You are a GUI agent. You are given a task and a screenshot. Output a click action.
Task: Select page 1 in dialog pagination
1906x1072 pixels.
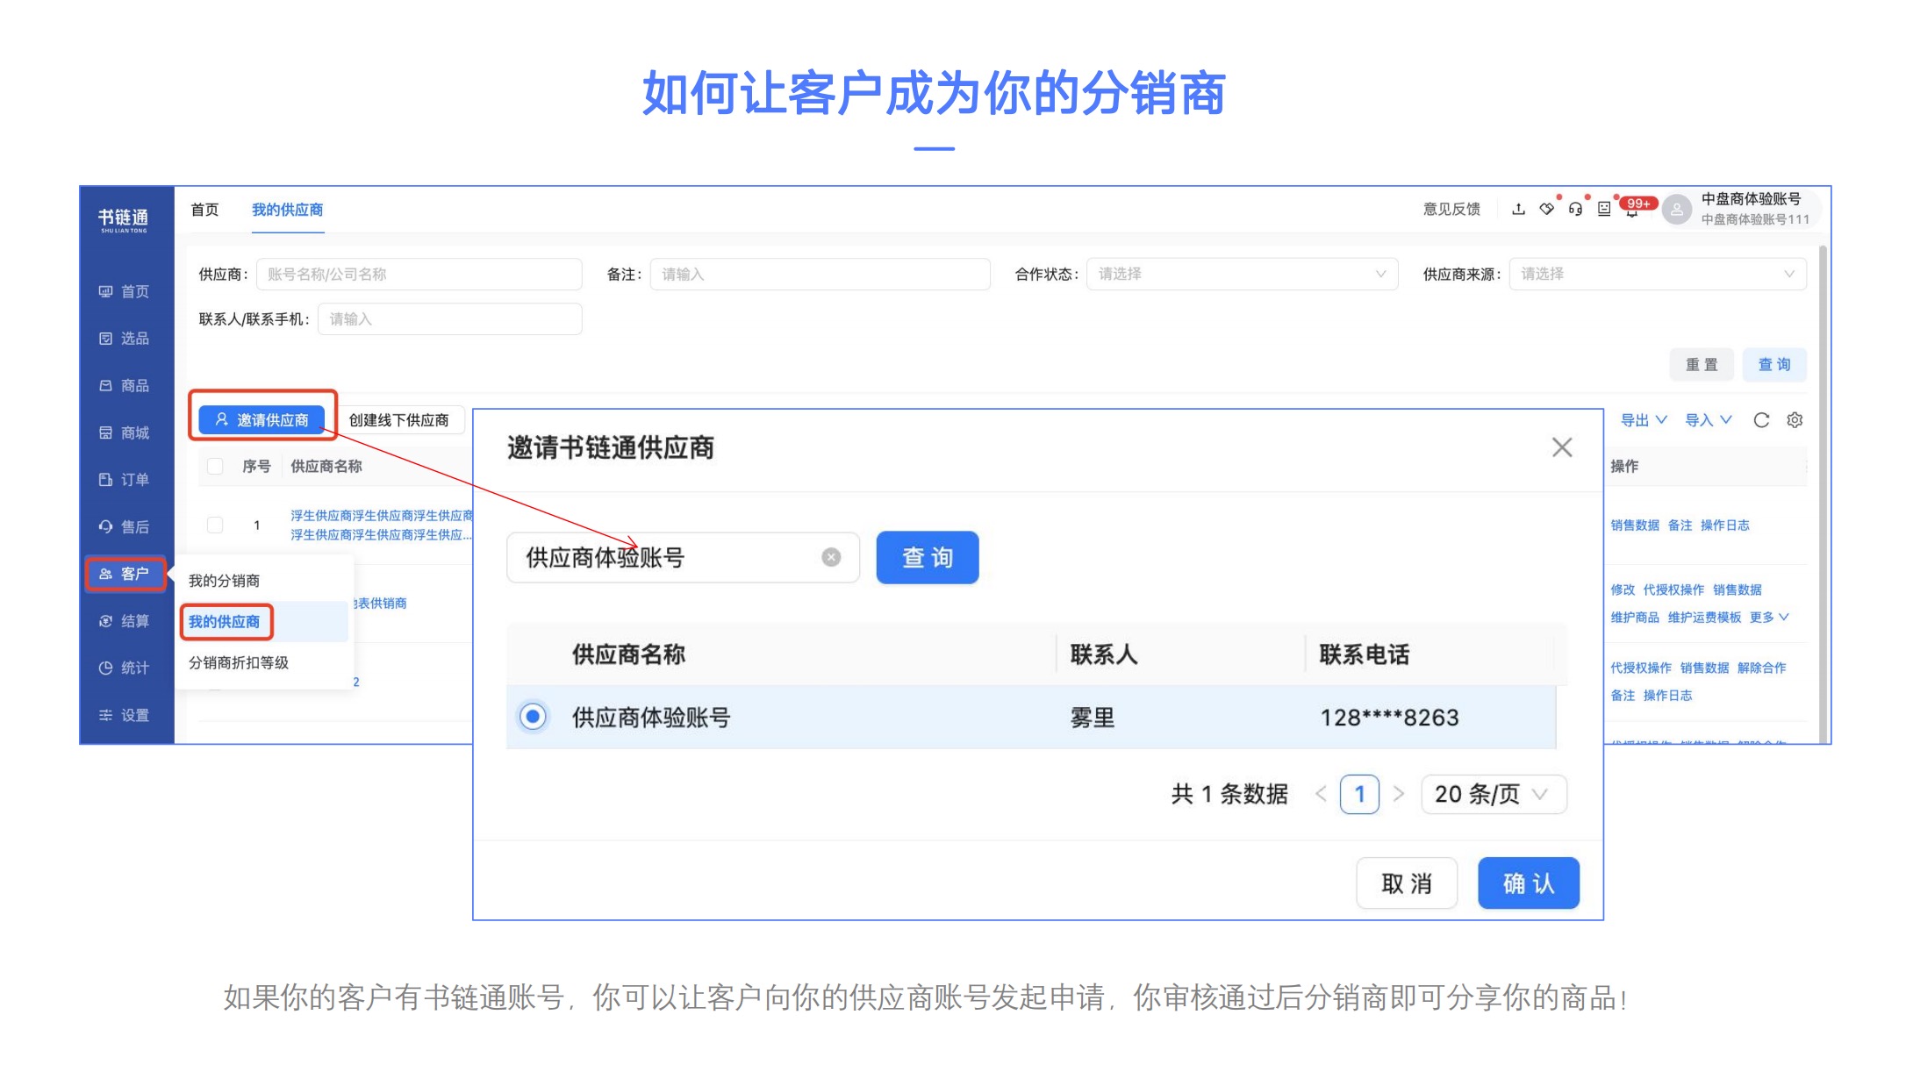click(1359, 794)
